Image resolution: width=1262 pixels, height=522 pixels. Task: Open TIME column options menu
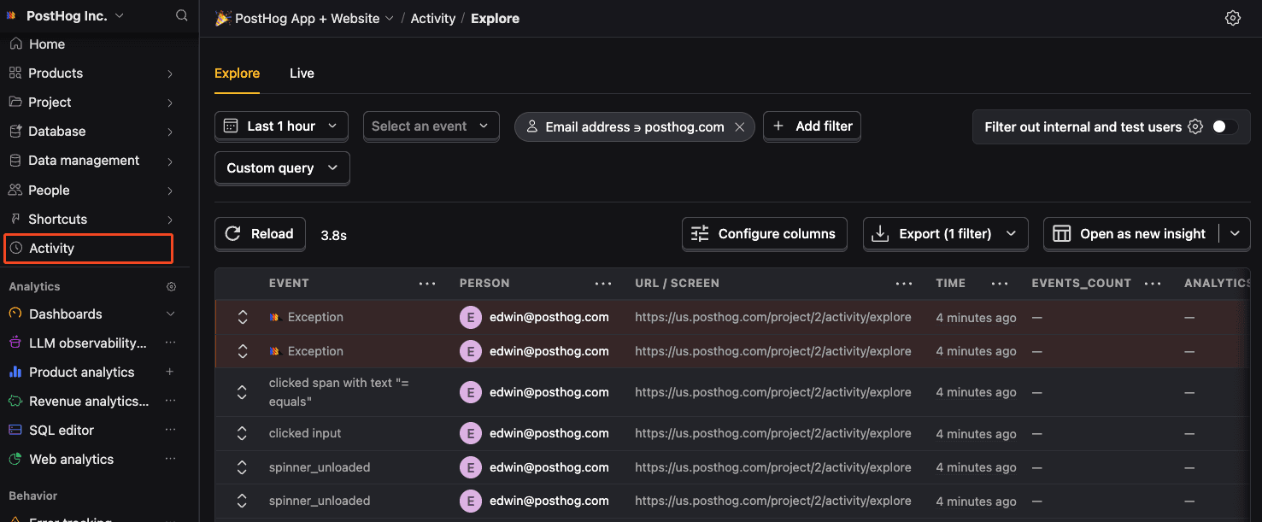1000,284
